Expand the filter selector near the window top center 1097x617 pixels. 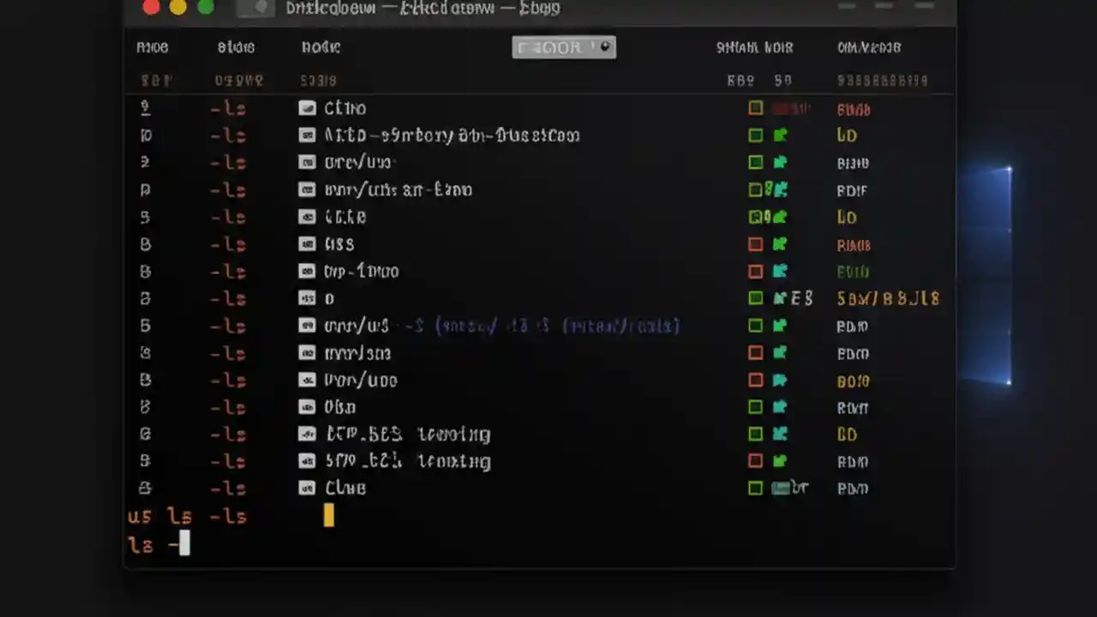click(563, 47)
